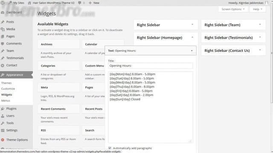Screen dimensions: 273x153
Task: Open the Customize submenu item
Action: [x=8, y=89]
